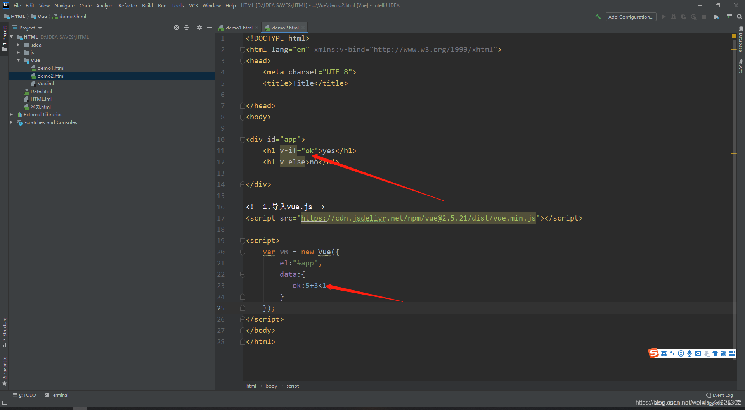Close the demo1.html tab
The height and width of the screenshot is (410, 745).
(x=257, y=28)
